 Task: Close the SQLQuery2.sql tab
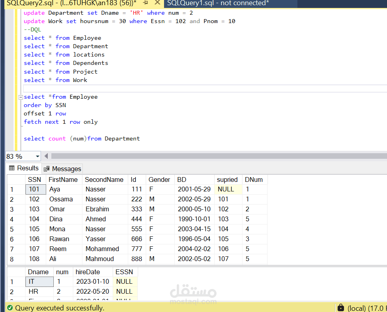coord(157,3)
